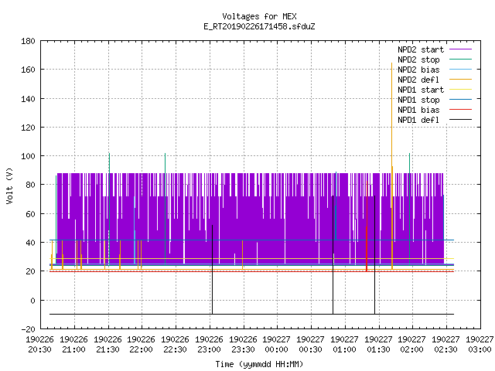Click the 'NPD2 bias' legend label
The height and width of the screenshot is (371, 495).
click(x=418, y=70)
